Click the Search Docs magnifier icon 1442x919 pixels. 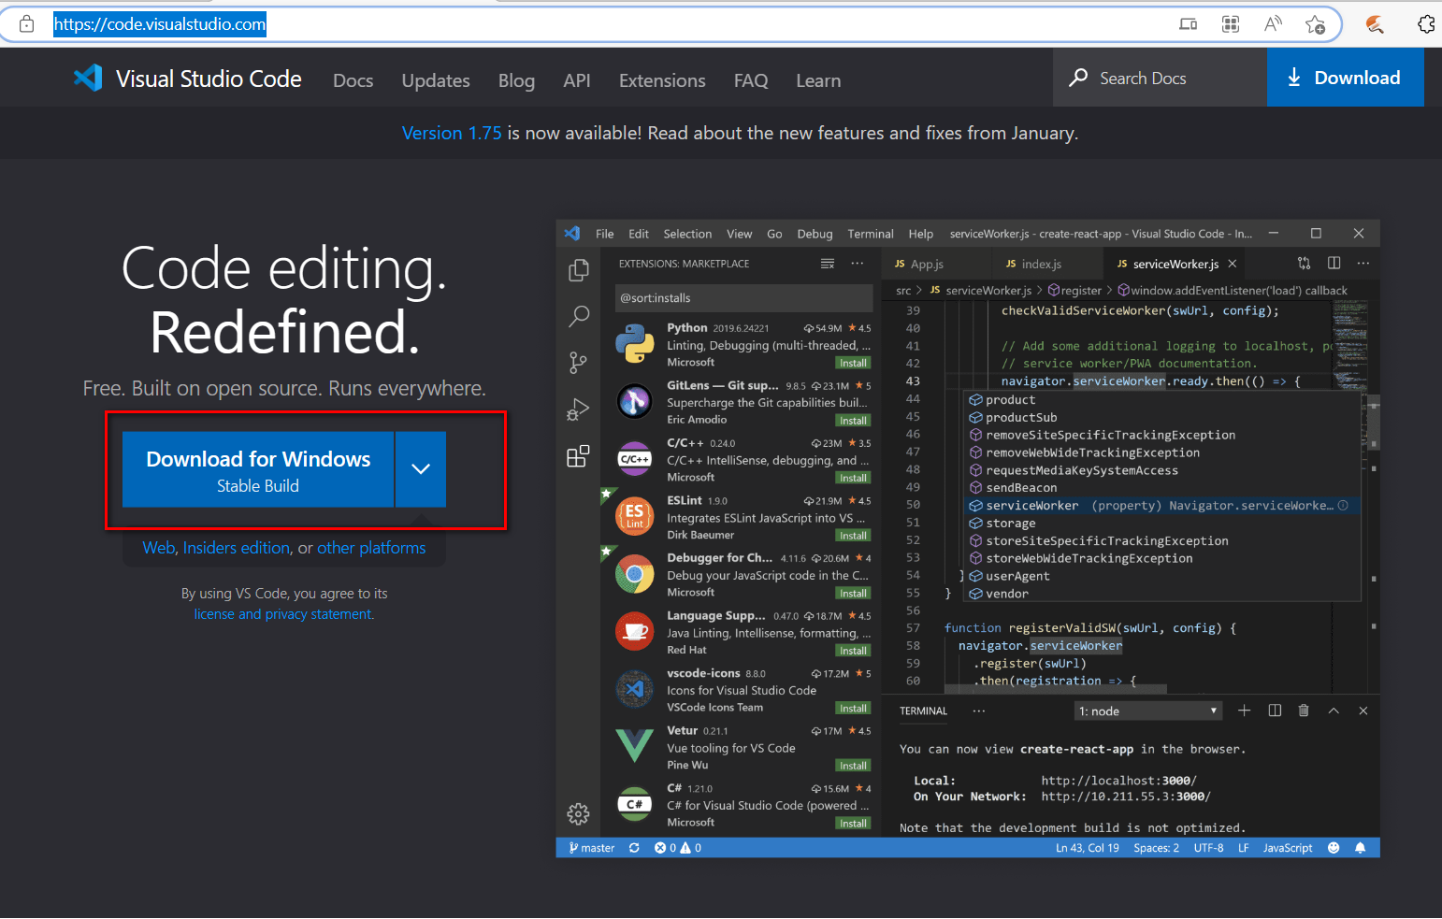pyautogui.click(x=1078, y=78)
